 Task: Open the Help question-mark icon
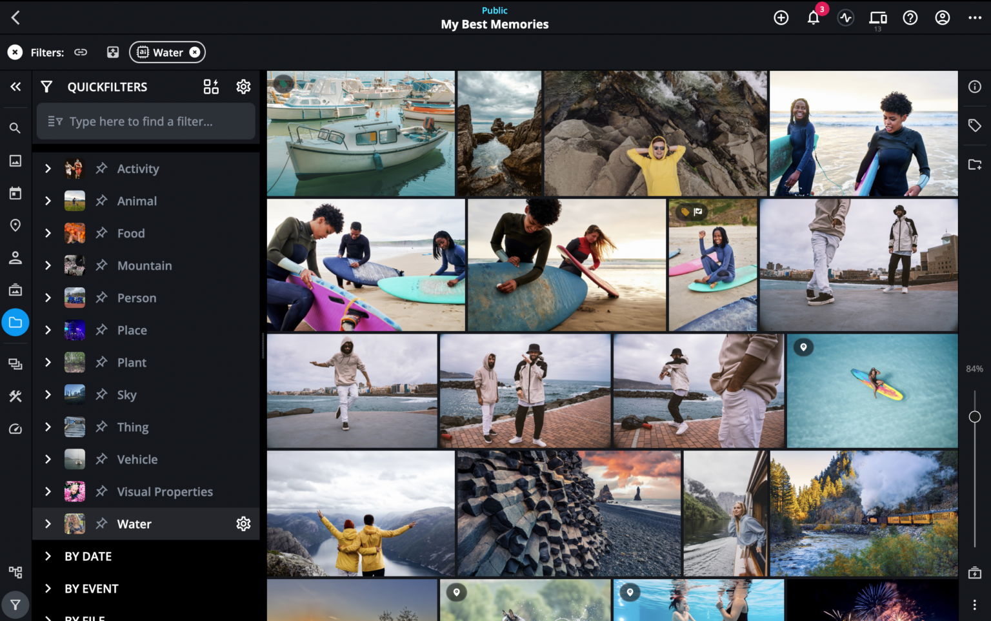[910, 17]
